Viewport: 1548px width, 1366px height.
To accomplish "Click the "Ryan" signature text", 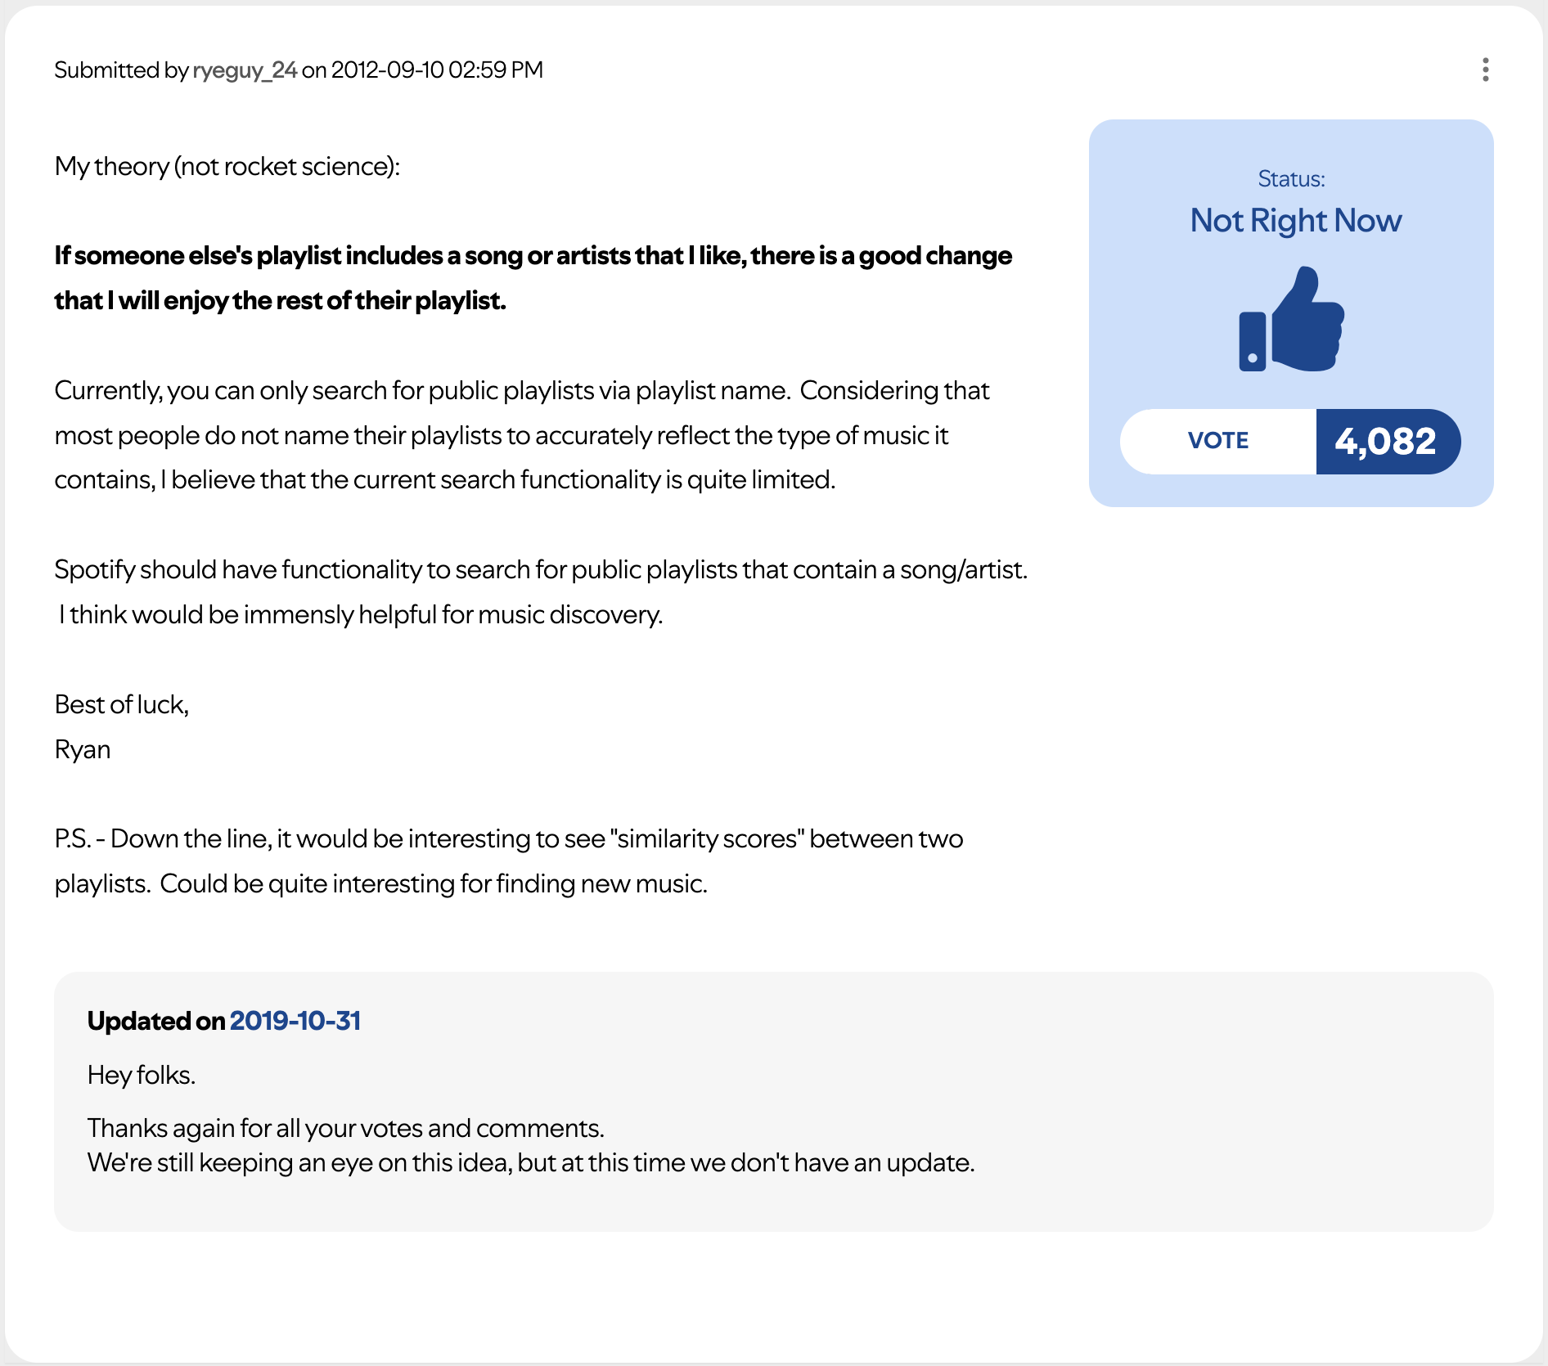I will (x=83, y=749).
